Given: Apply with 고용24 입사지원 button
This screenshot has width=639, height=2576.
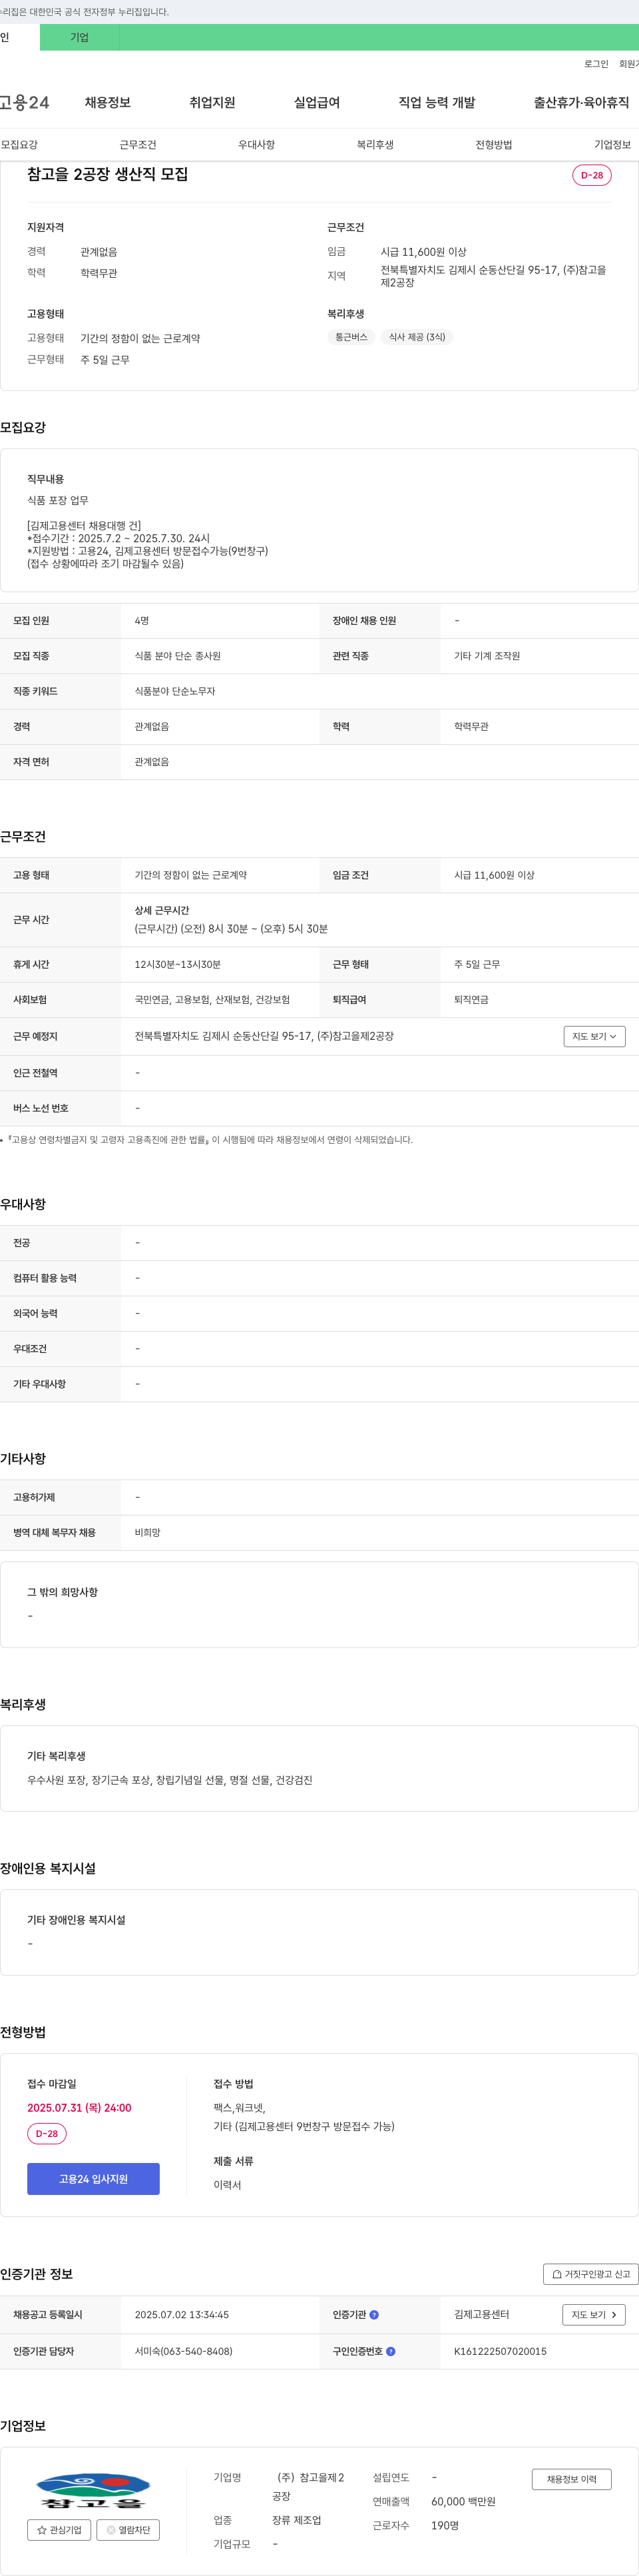Looking at the screenshot, I should click(93, 2179).
